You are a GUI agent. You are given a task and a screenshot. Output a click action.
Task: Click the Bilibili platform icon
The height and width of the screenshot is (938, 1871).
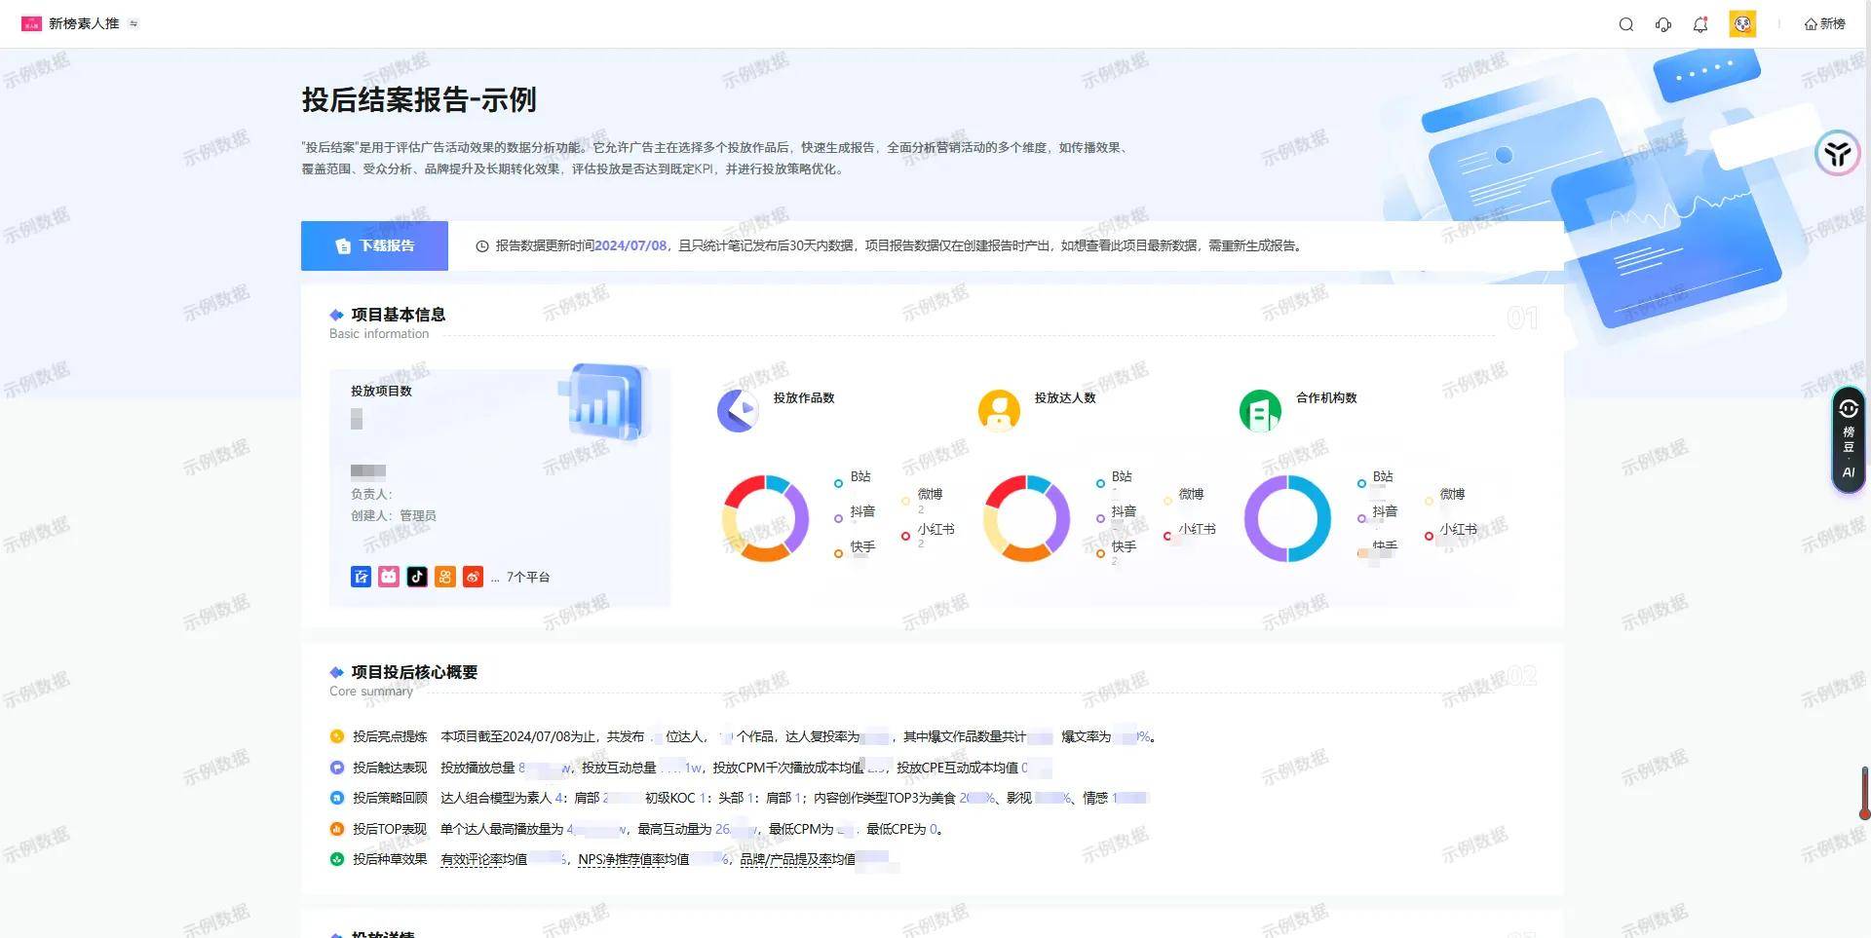pyautogui.click(x=389, y=577)
